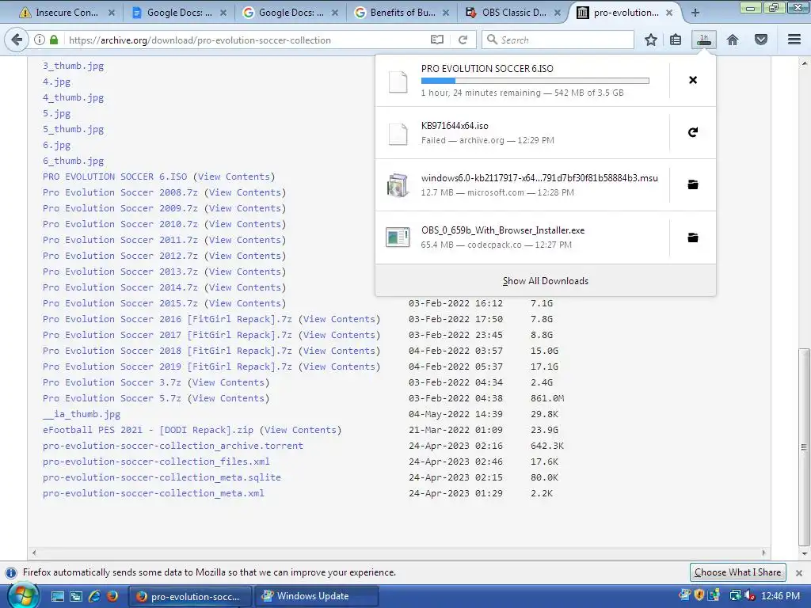The height and width of the screenshot is (608, 811).
Task: Click PES 6 ISO download progress bar
Action: (535, 81)
